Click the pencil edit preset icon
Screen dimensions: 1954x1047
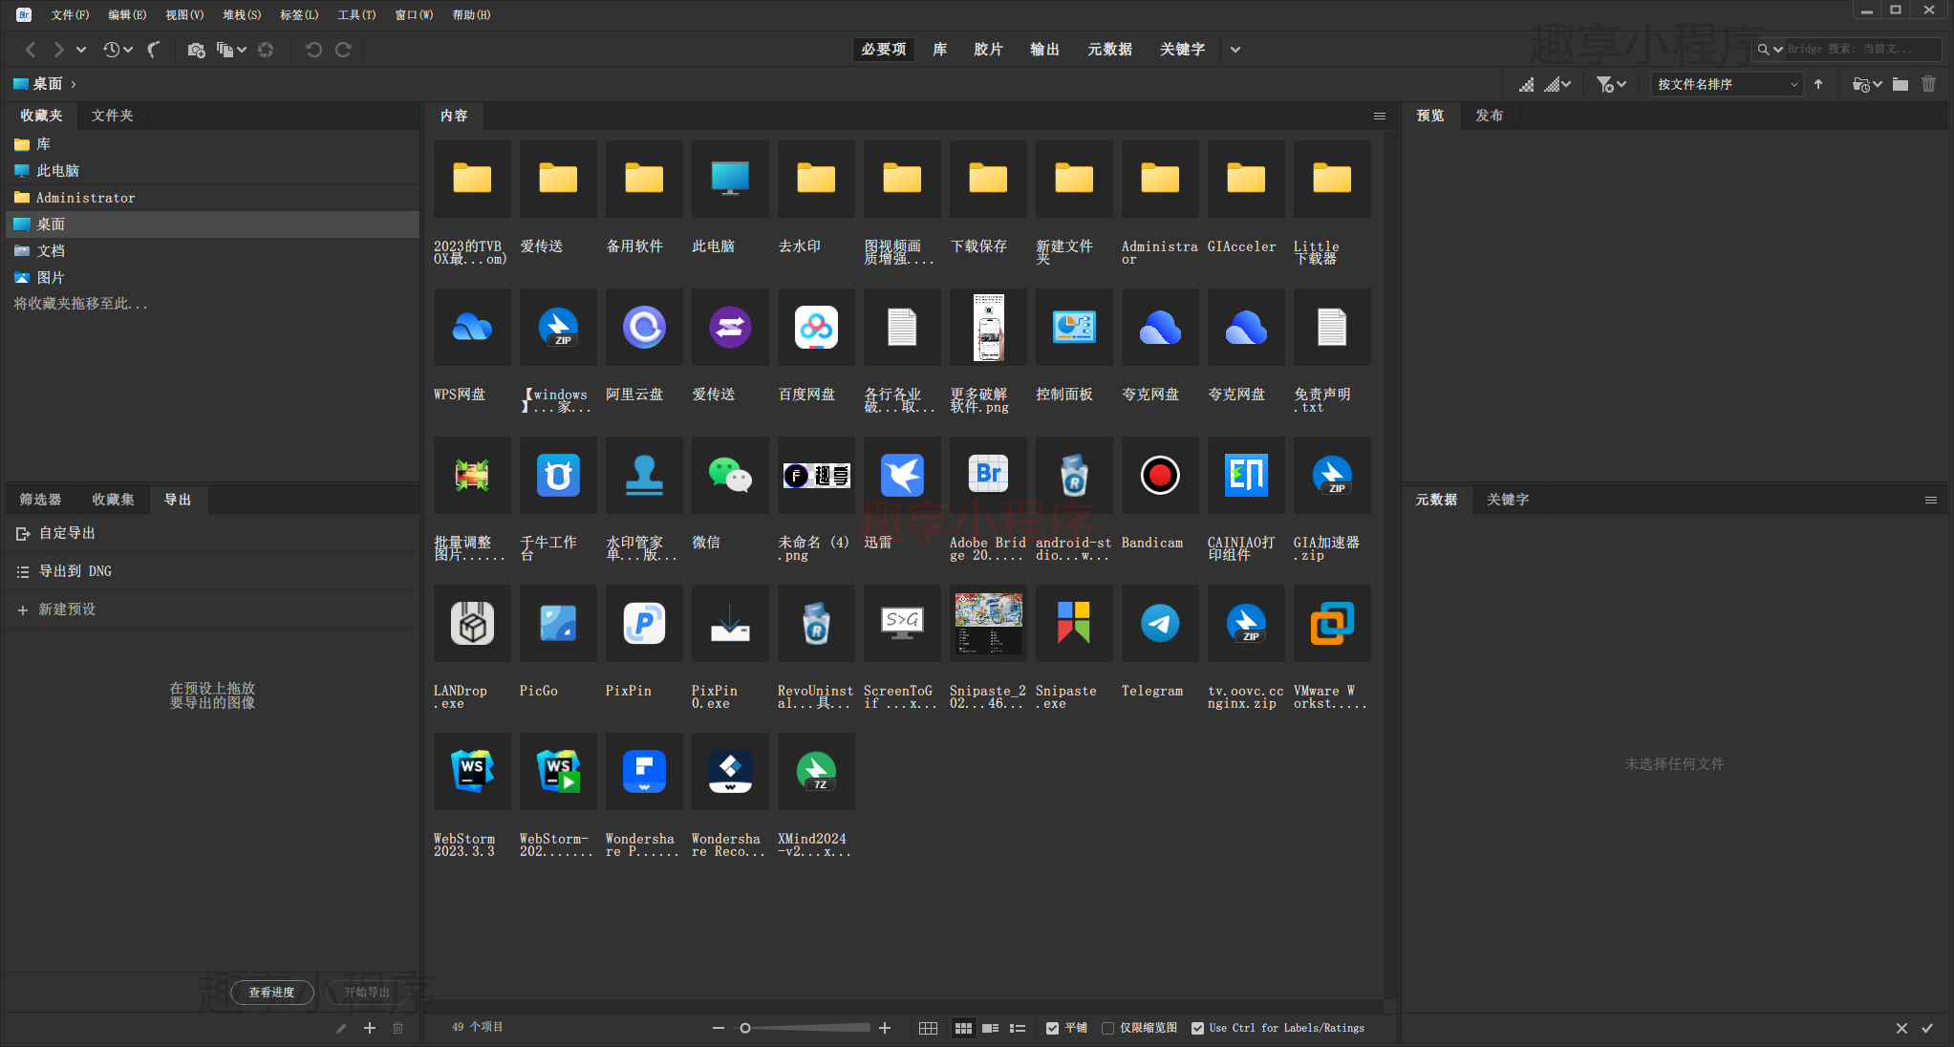coord(341,1028)
